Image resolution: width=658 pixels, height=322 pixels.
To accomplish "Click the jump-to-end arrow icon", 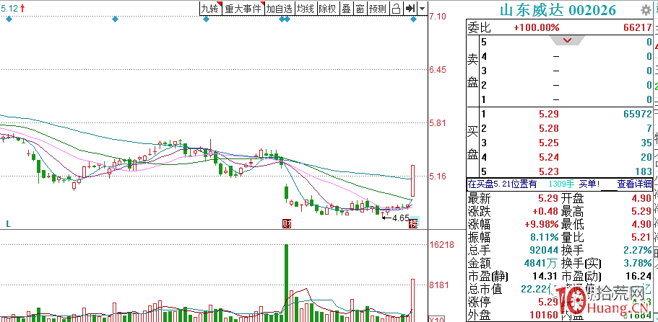I will click(x=410, y=9).
